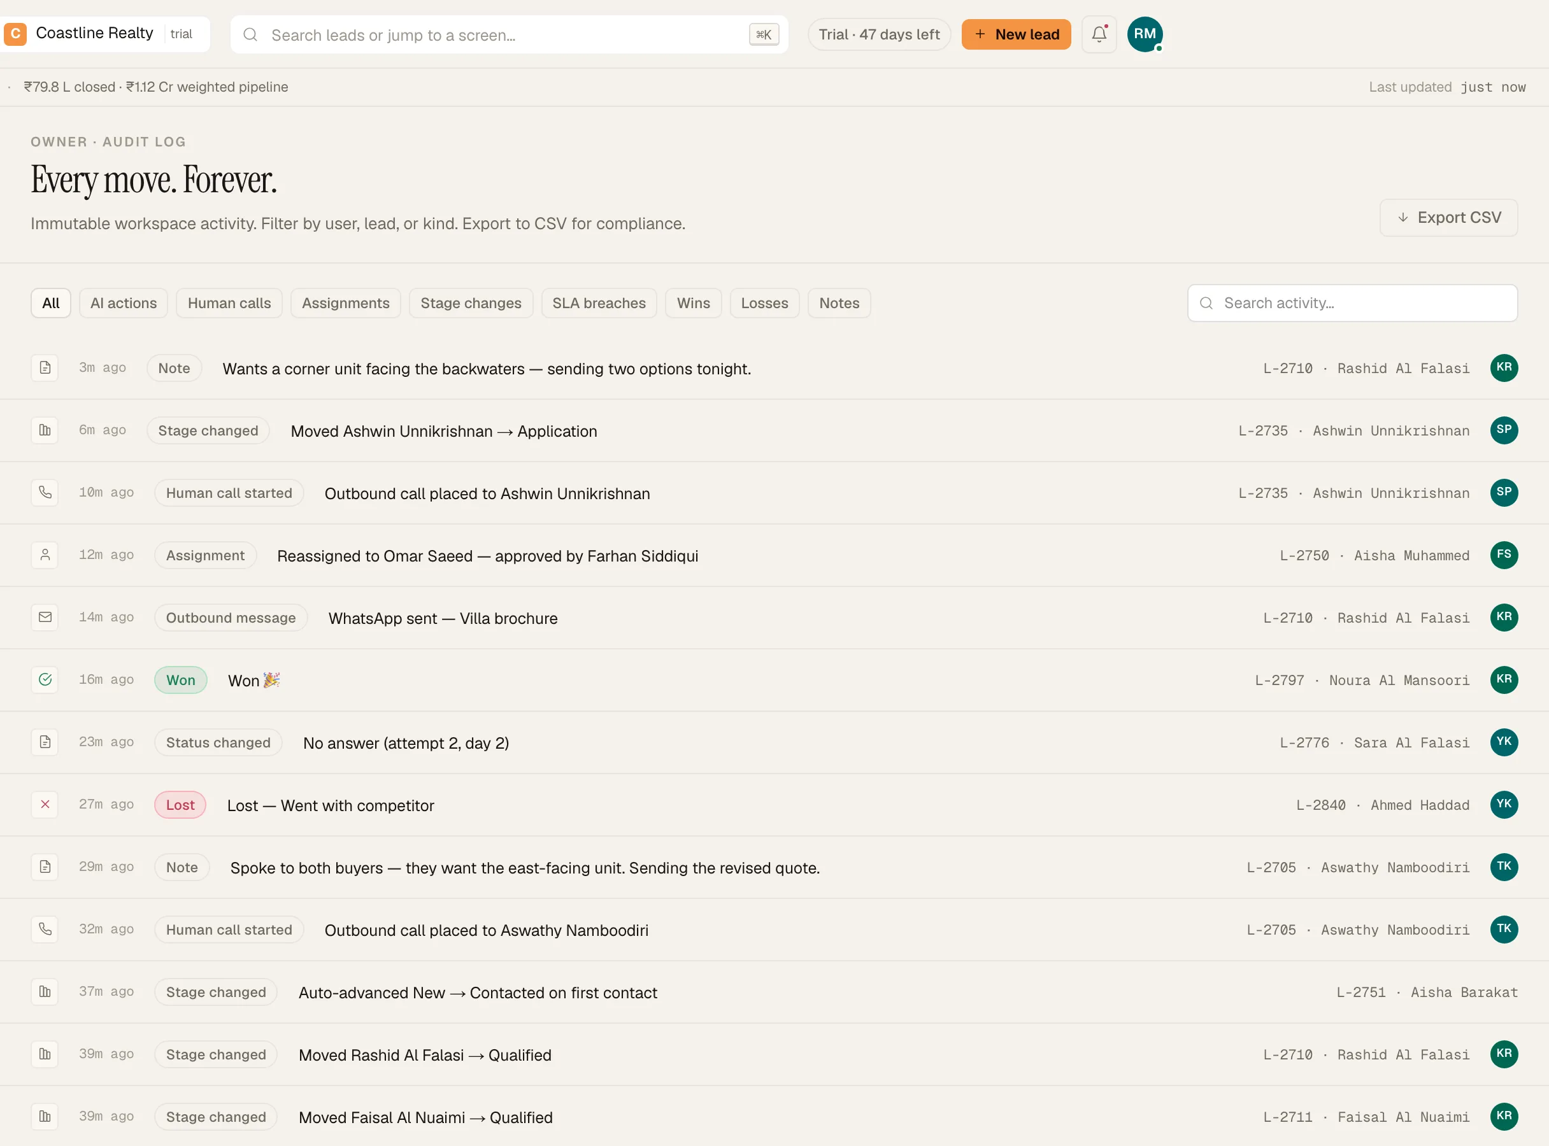This screenshot has height=1146, width=1549.
Task: Click 'WhatsApp sent — Villa brochure' entry
Action: (443, 618)
